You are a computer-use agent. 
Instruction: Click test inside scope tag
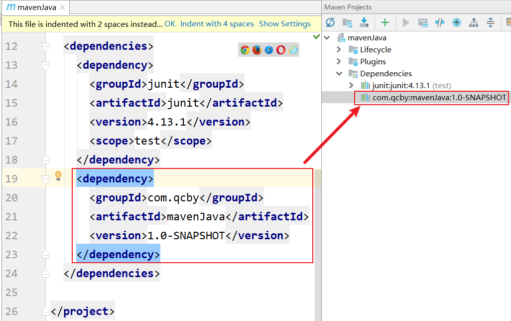coord(147,141)
